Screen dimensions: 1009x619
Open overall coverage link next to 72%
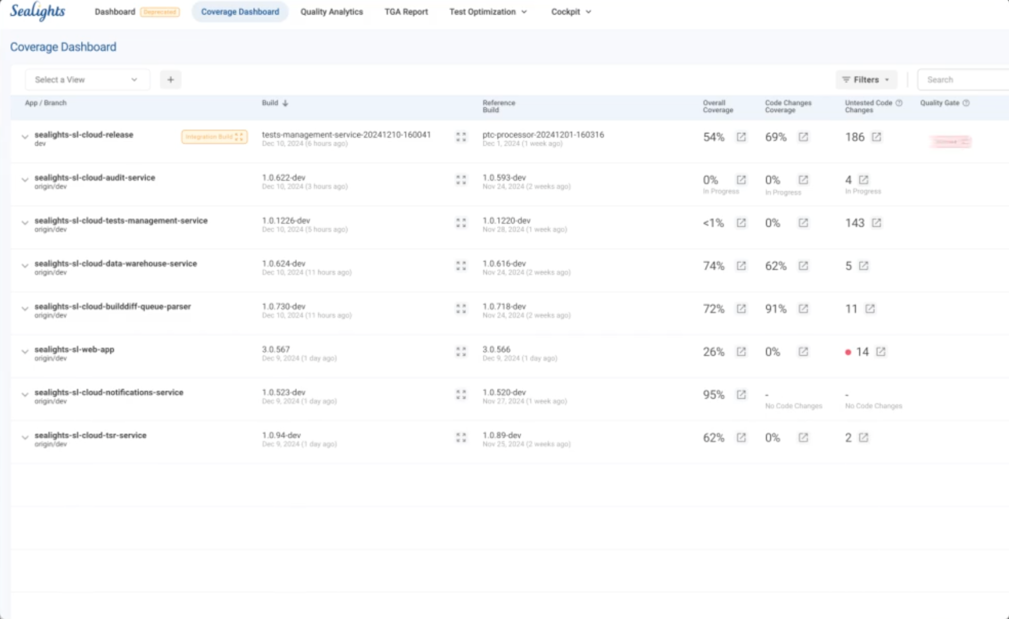tap(741, 309)
